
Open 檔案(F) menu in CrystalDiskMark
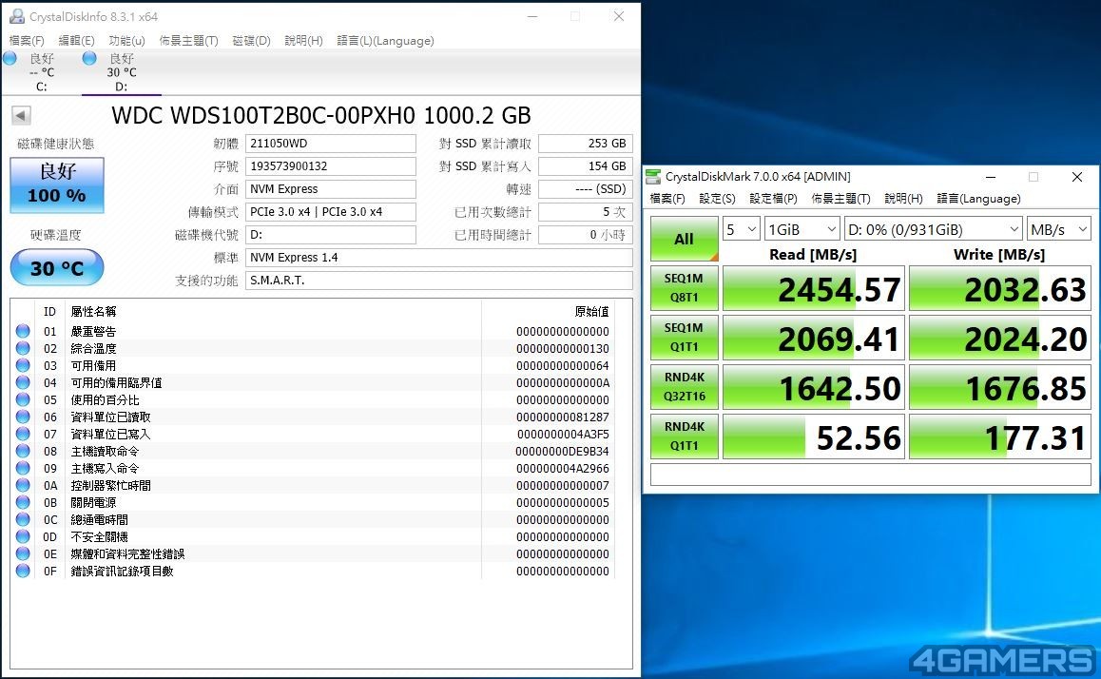[x=667, y=199]
